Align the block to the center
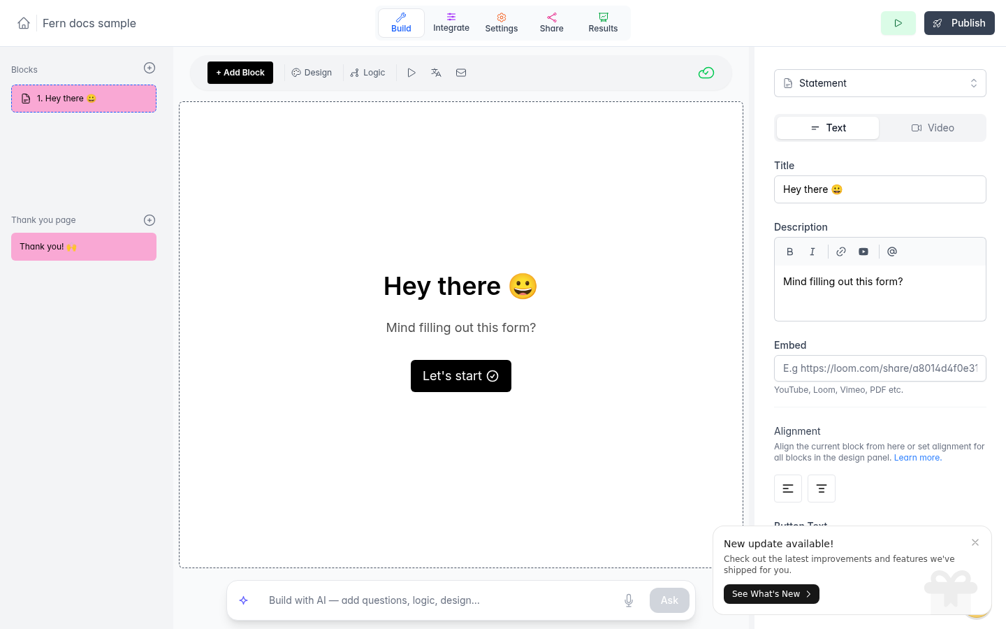Image resolution: width=1006 pixels, height=629 pixels. coord(822,489)
